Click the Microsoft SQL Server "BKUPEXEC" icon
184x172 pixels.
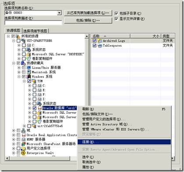point(29,54)
